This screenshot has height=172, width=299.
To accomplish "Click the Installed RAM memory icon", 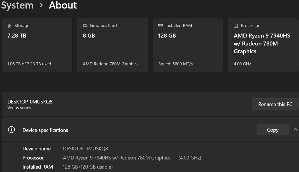I will point(161,26).
